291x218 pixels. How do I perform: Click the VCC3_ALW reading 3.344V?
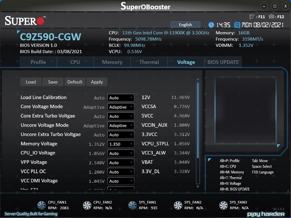coord(182,153)
